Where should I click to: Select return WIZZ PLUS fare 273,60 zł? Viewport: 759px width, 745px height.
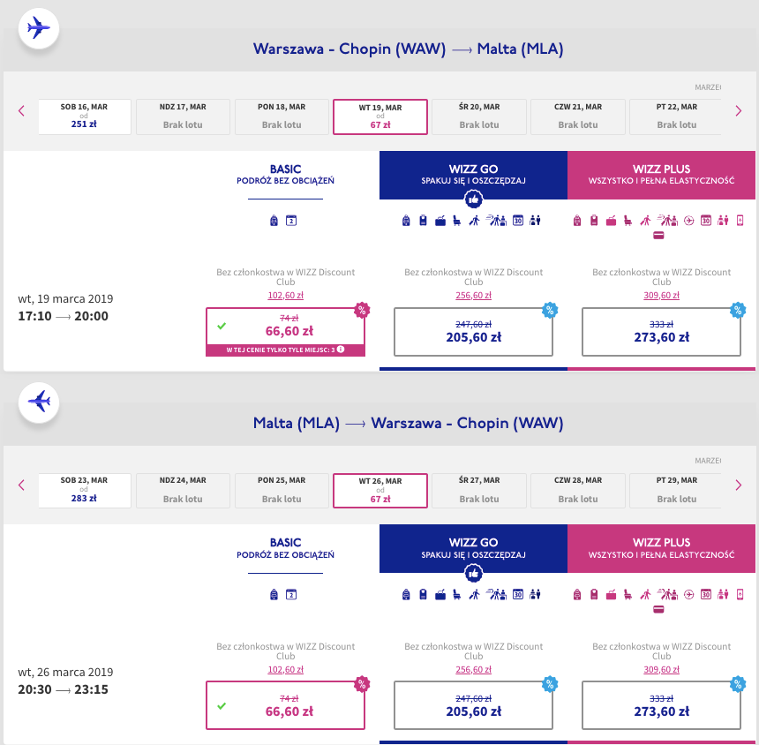[x=661, y=705]
